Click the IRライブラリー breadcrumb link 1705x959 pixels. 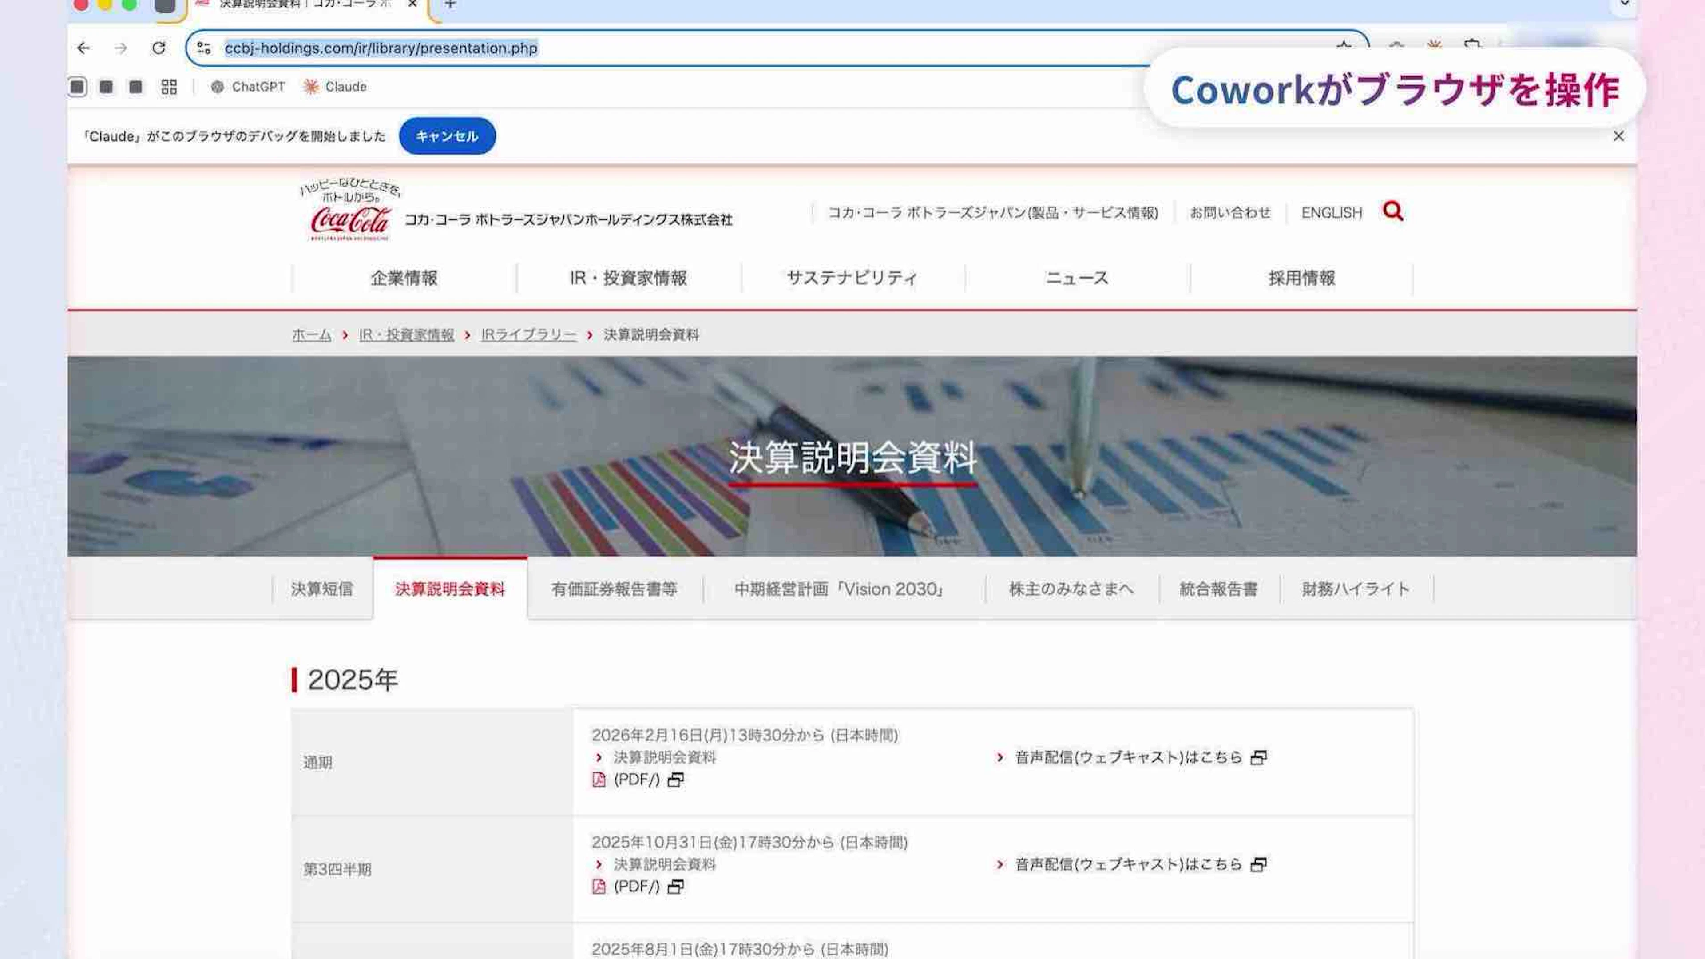pos(528,335)
